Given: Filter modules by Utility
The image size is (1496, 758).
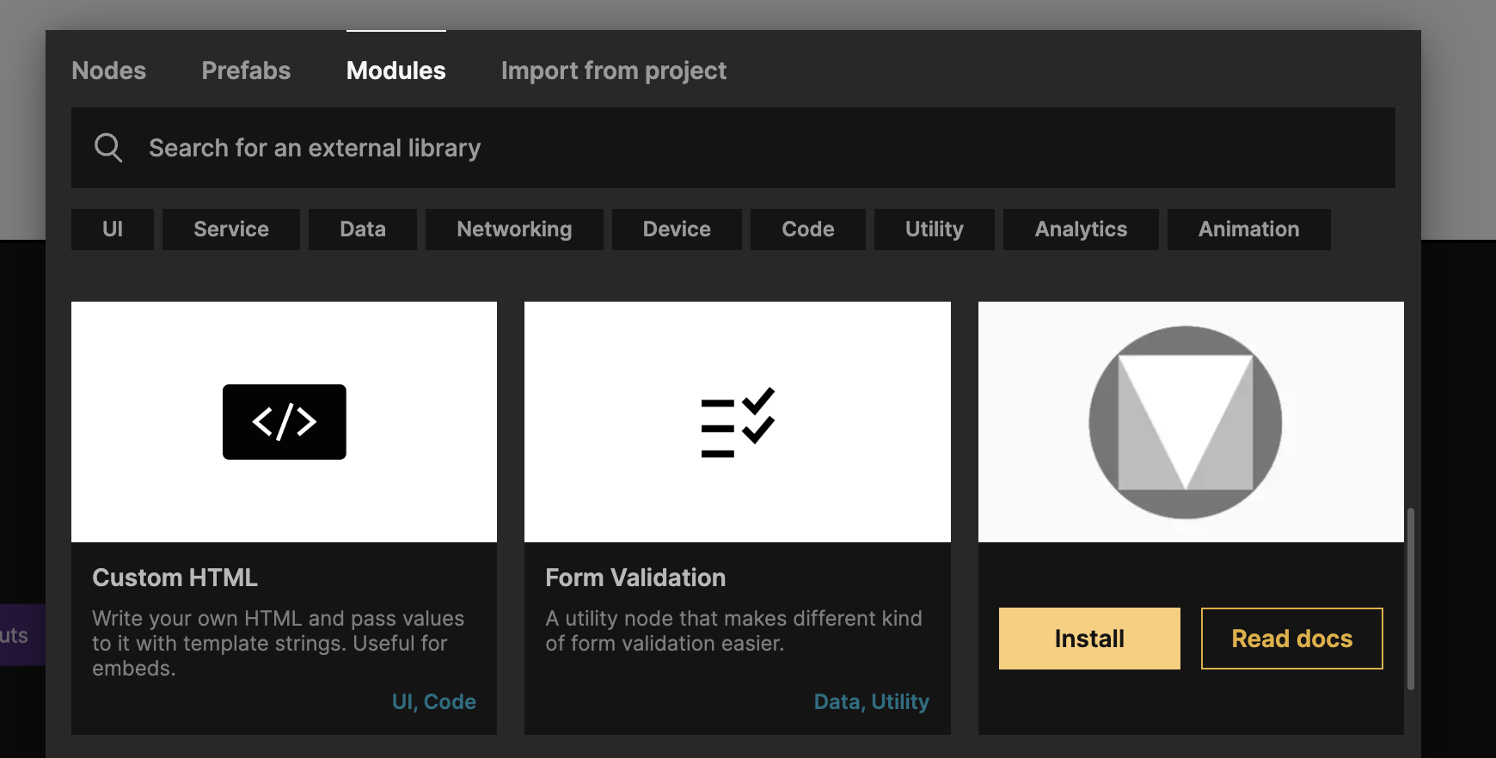Looking at the screenshot, I should point(934,229).
